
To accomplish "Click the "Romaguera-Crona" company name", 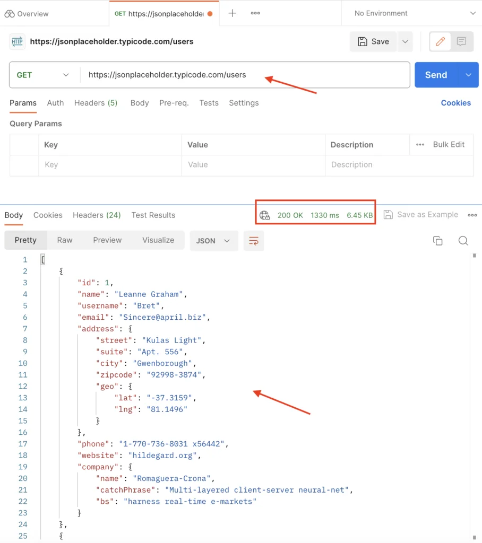I will coord(171,479).
